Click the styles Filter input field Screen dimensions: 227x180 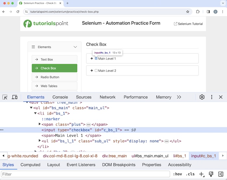tap(85, 174)
